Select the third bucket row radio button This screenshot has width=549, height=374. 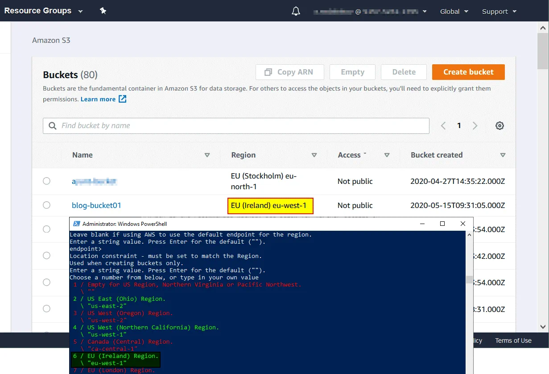point(47,229)
